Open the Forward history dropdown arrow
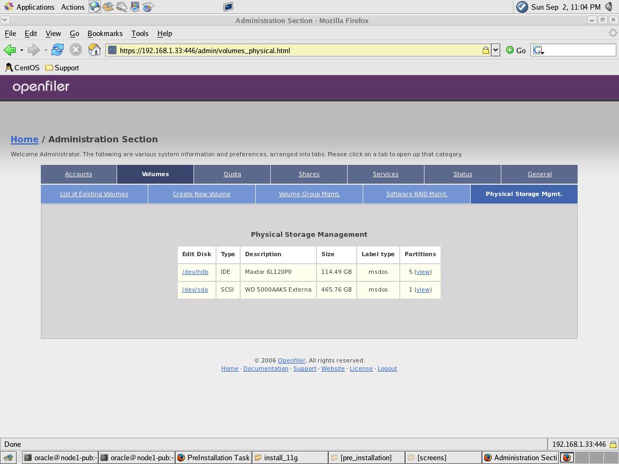The image size is (619, 464). click(x=45, y=50)
